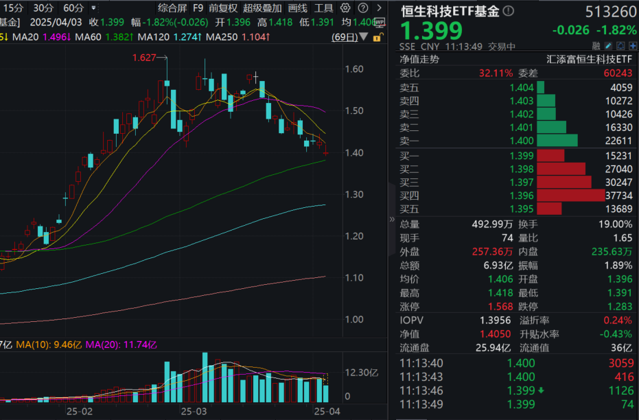The width and height of the screenshot is (639, 420).
Task: Click the right arrow toolbar overflow icon
Action: pyautogui.click(x=380, y=8)
